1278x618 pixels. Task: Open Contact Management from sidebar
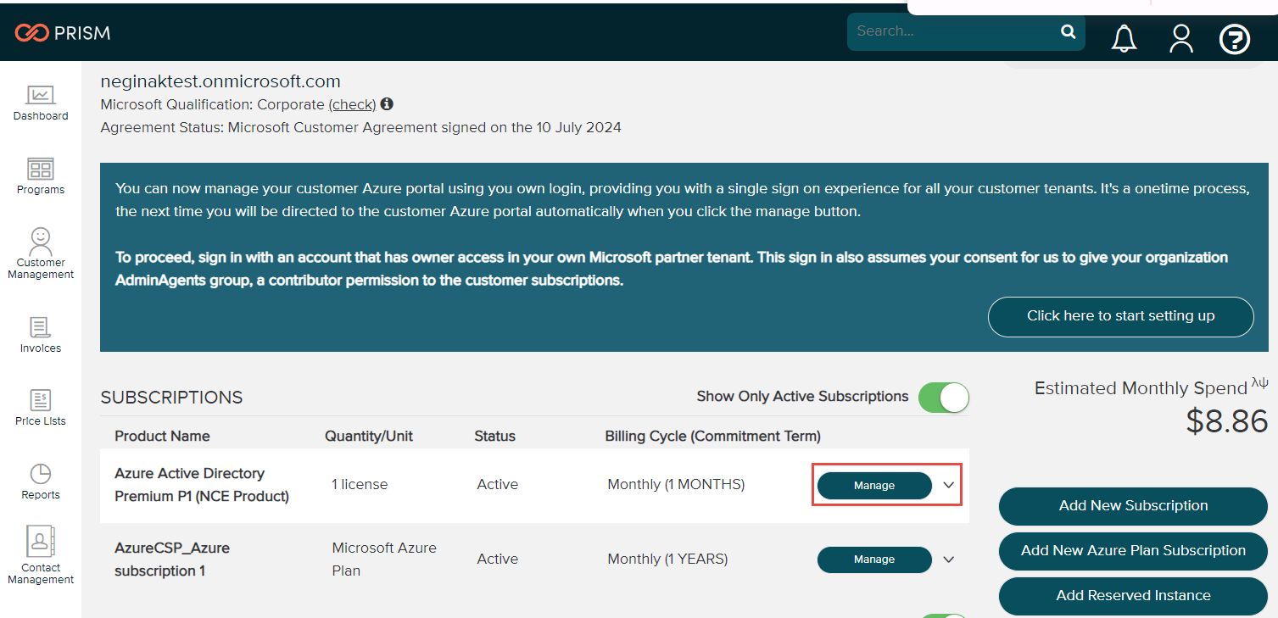point(40,554)
